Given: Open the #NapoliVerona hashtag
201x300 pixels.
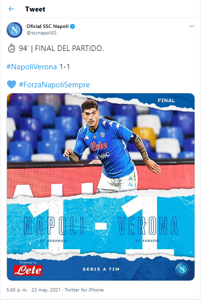Looking at the screenshot, I should point(31,67).
